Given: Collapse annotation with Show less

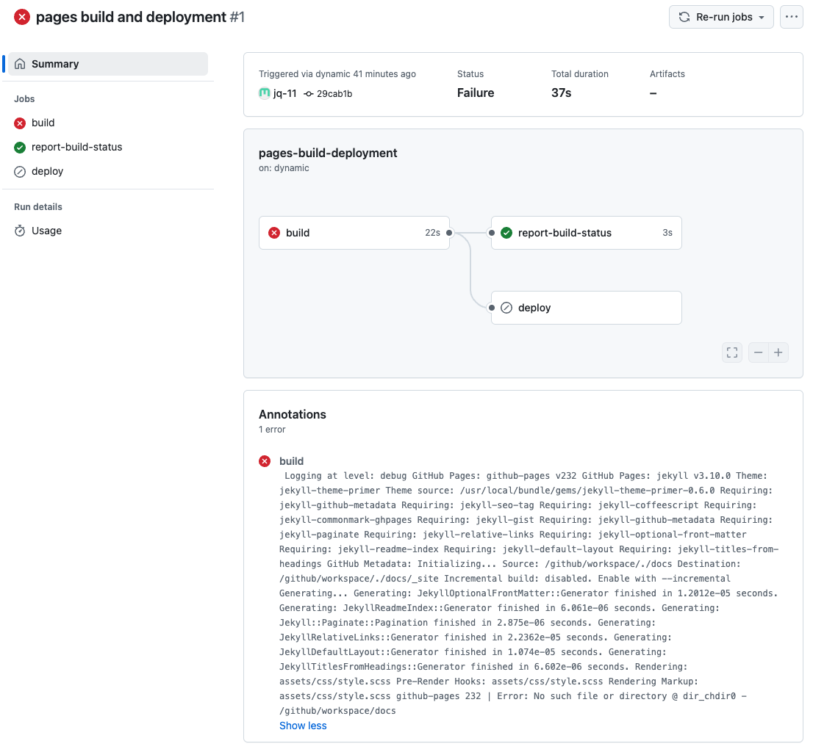Looking at the screenshot, I should pos(303,726).
